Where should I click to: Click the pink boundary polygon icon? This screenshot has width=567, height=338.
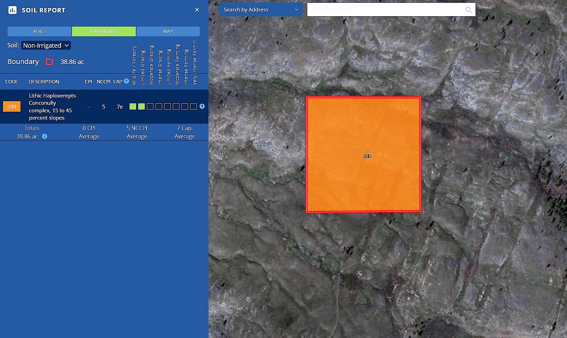pyautogui.click(x=50, y=62)
